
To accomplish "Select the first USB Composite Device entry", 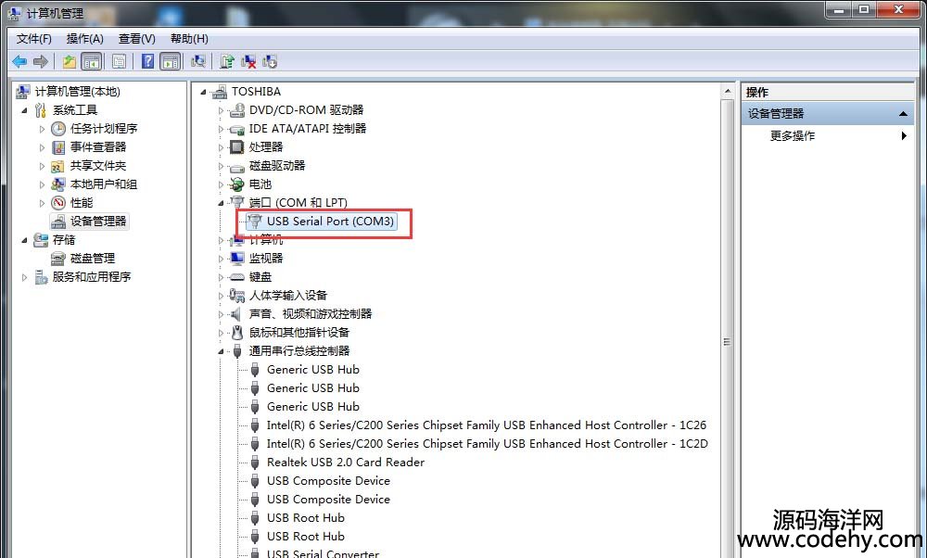I will click(328, 480).
